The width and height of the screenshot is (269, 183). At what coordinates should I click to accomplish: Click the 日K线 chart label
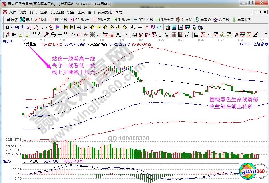click(8, 42)
